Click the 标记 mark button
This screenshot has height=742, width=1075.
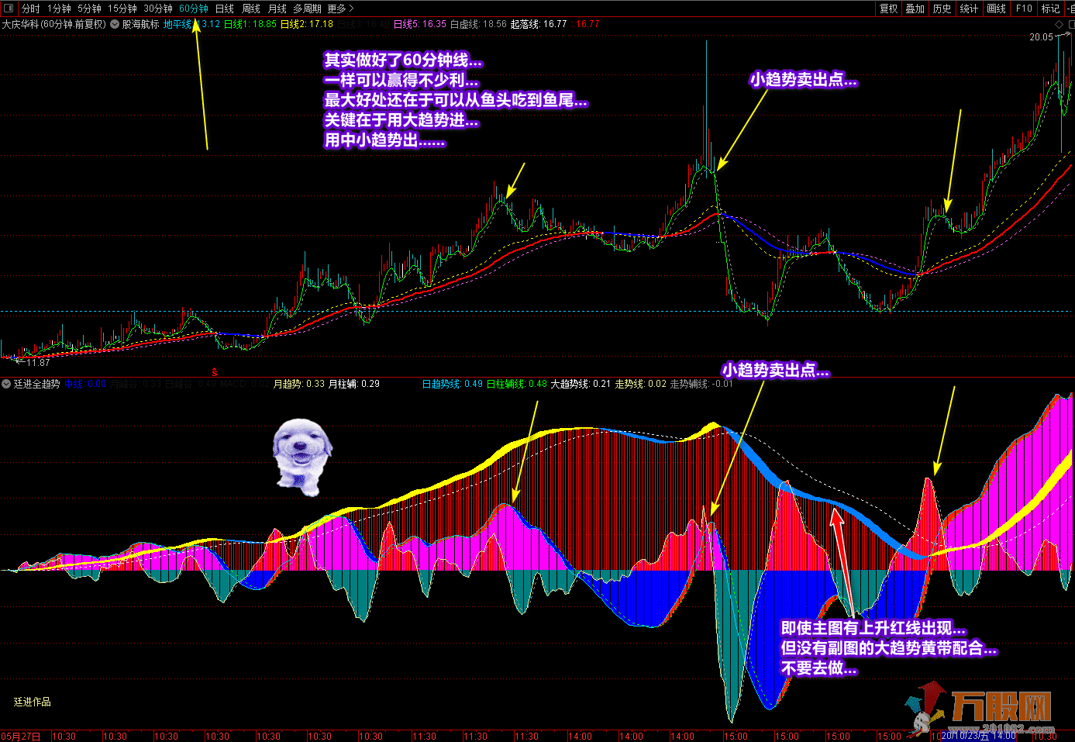point(1051,9)
